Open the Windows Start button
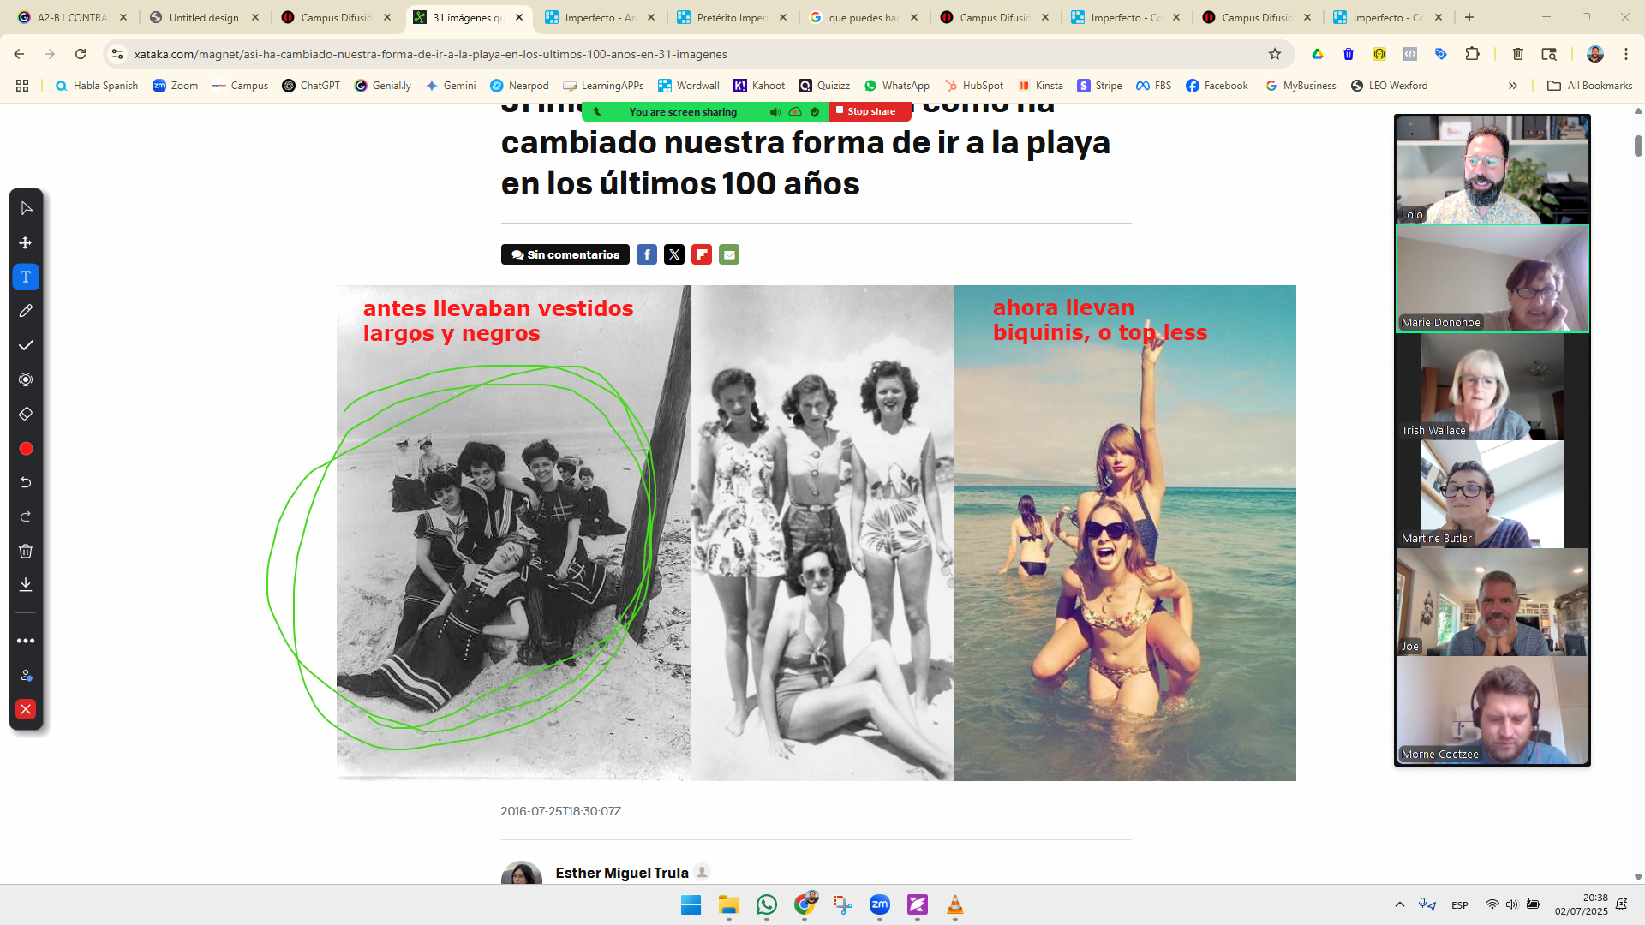1645x925 pixels. (691, 904)
